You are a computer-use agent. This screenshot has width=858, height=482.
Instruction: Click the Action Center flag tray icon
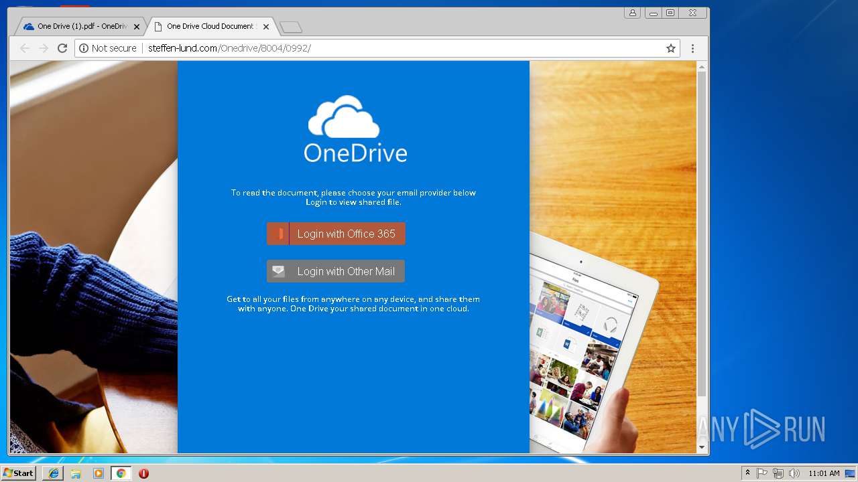click(x=762, y=473)
